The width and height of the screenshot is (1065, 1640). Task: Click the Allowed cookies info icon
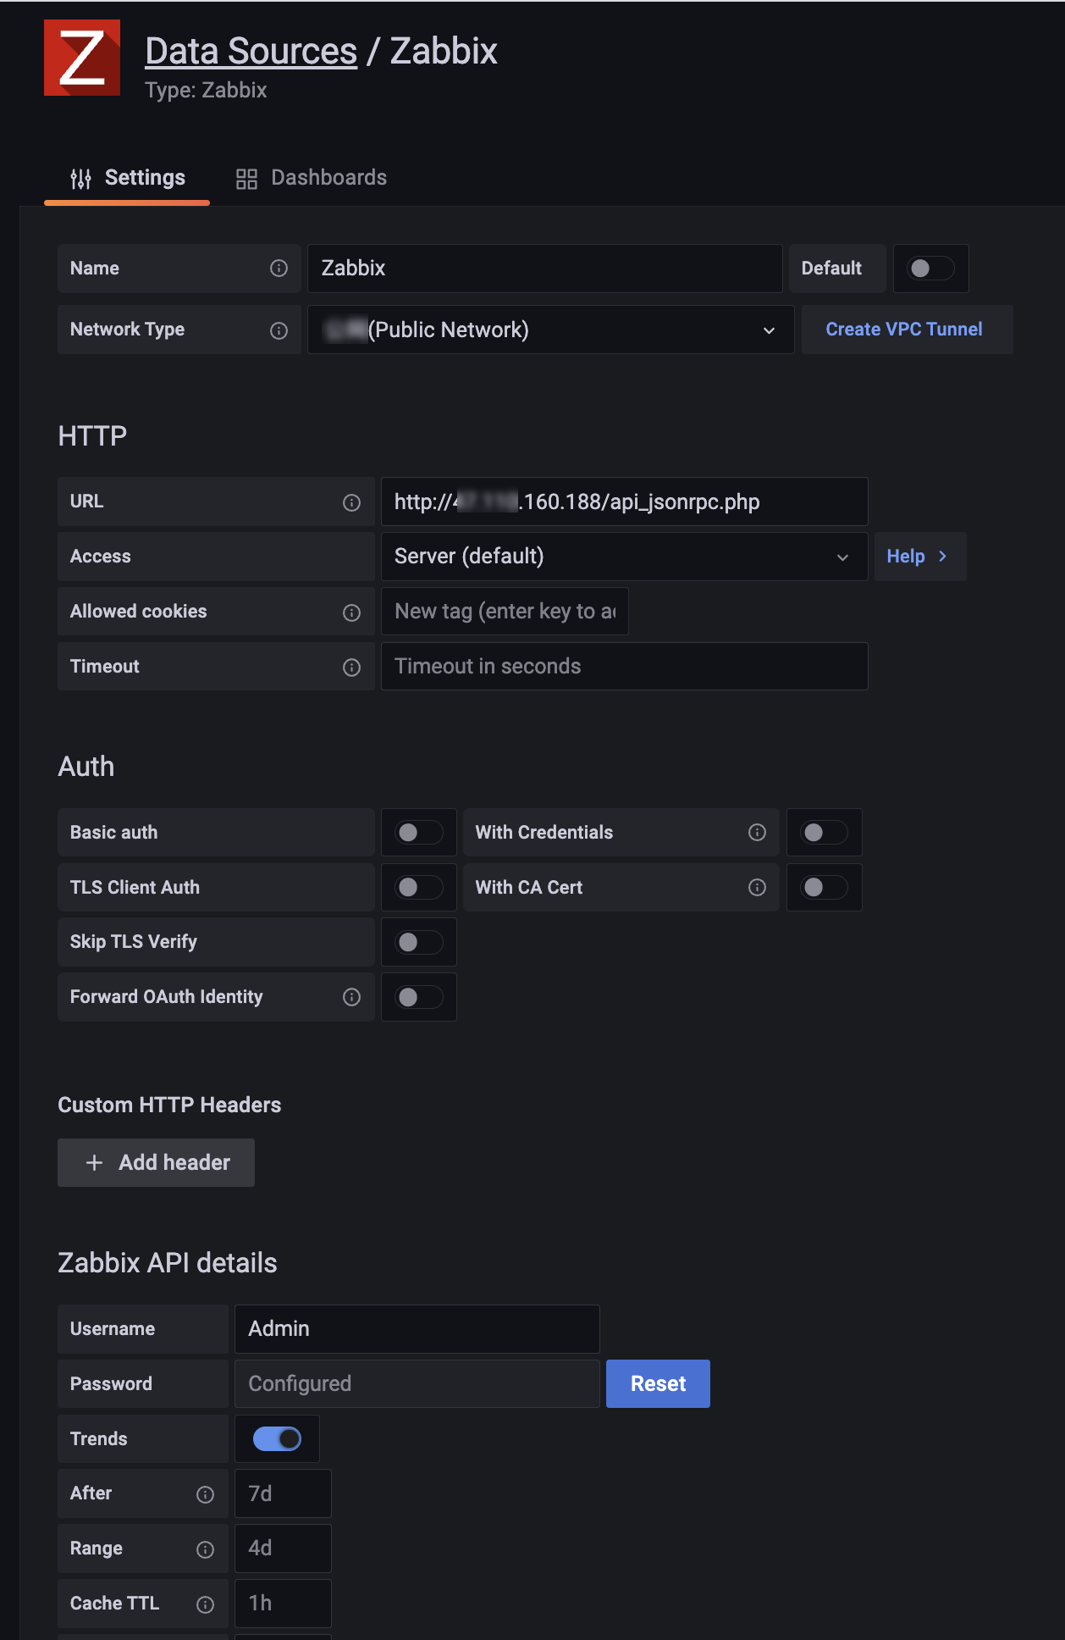[351, 612]
